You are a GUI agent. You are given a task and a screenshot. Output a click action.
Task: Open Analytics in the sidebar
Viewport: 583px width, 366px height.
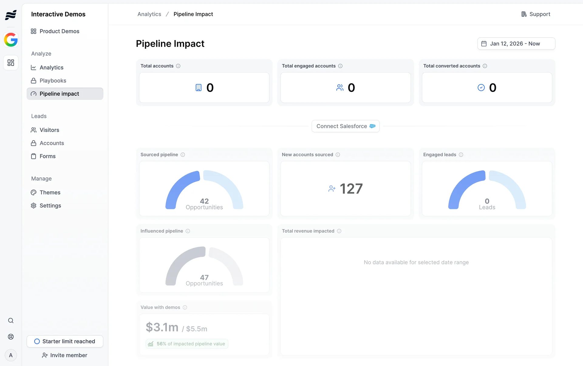[51, 67]
